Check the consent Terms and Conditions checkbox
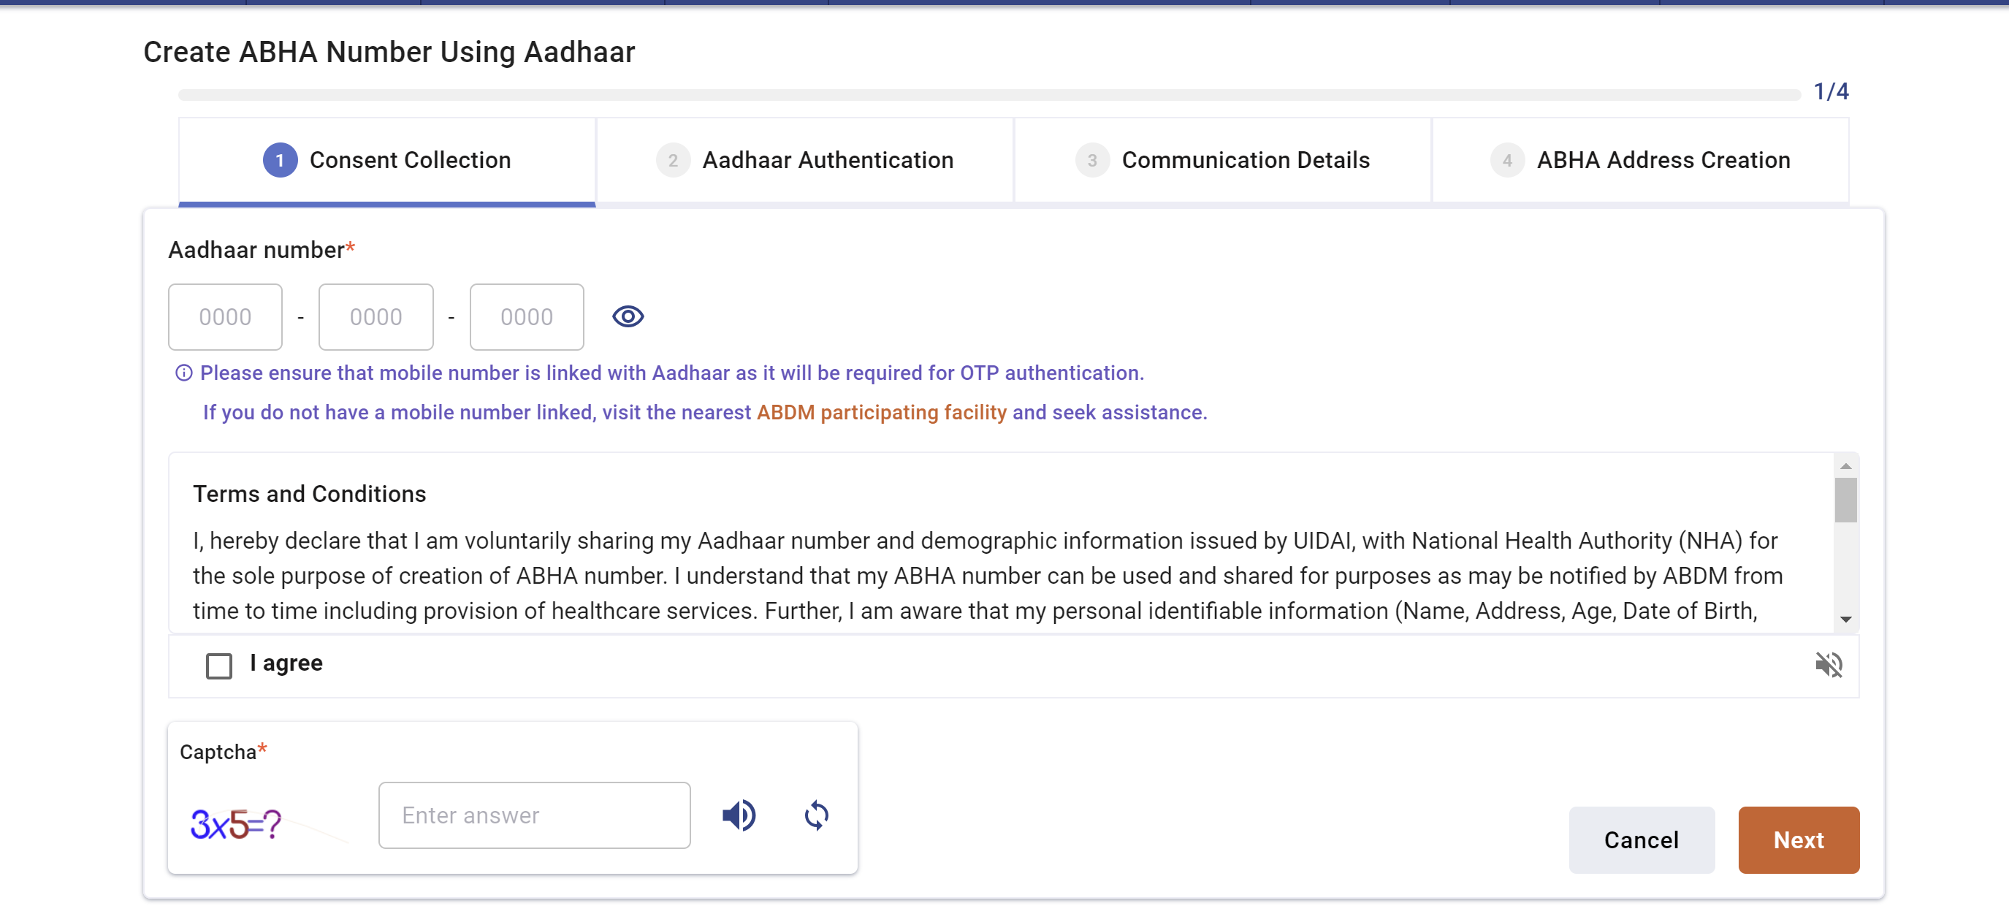This screenshot has width=2009, height=914. click(218, 664)
